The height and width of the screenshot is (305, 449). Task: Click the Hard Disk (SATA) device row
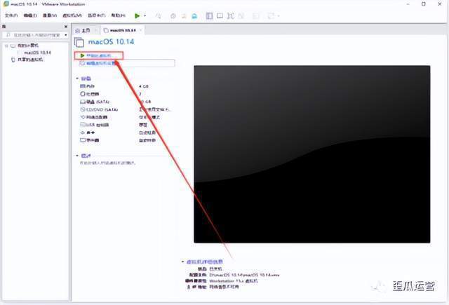click(126, 102)
